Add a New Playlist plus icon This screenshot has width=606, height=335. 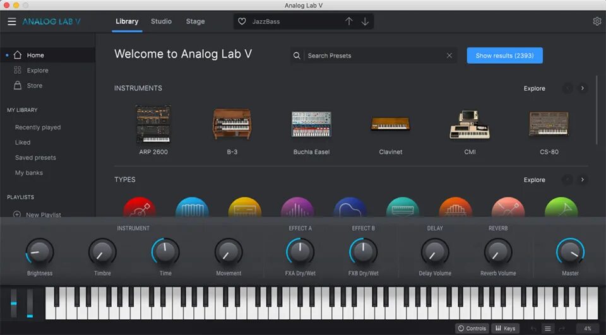[x=17, y=214]
